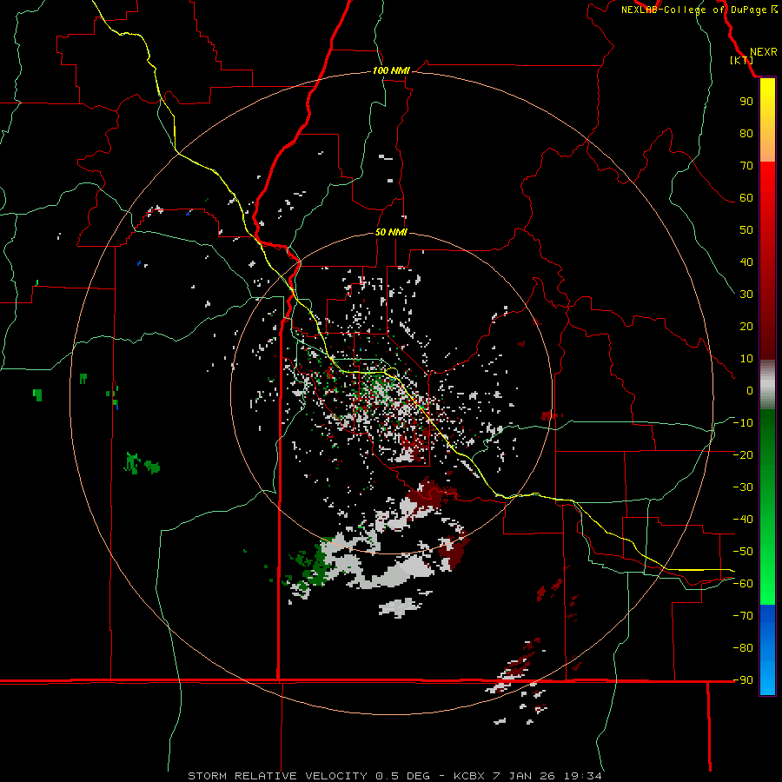This screenshot has width=782, height=782.
Task: Click the 100 NMI range ring label
Action: (x=391, y=70)
